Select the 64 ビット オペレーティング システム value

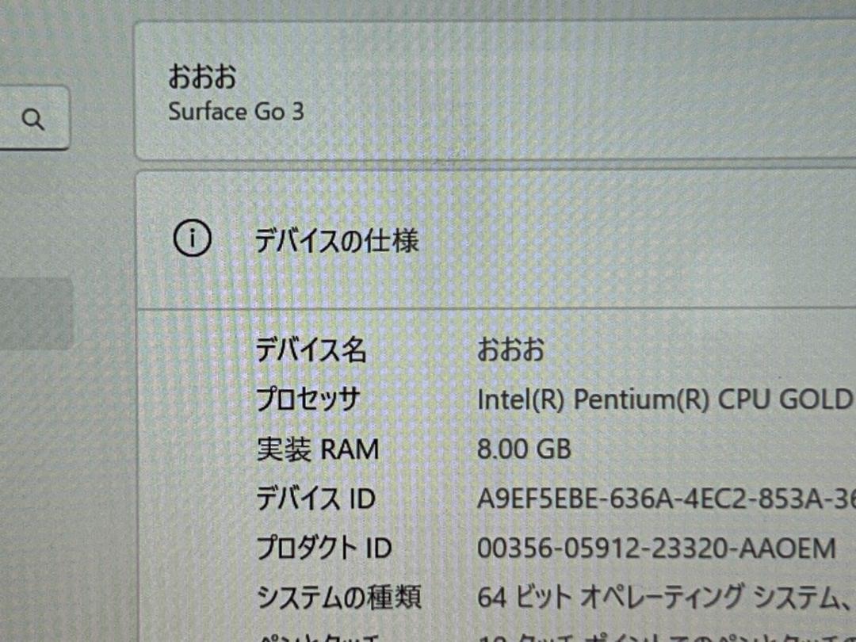click(666, 597)
